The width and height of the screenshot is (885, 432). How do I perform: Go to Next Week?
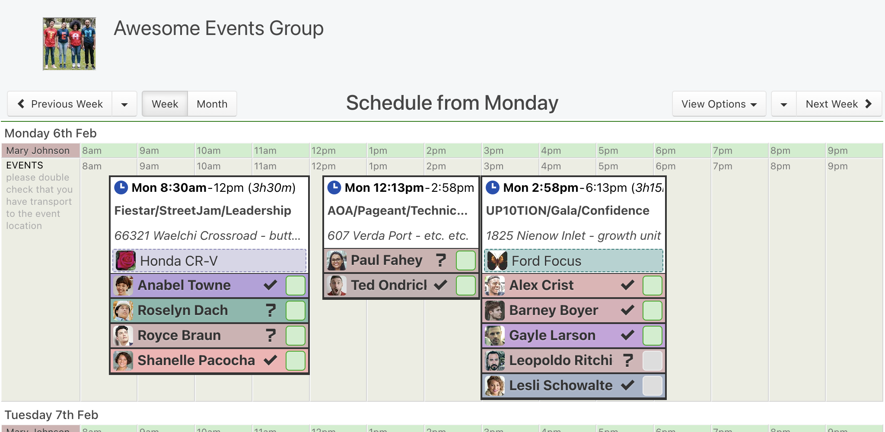click(x=839, y=104)
